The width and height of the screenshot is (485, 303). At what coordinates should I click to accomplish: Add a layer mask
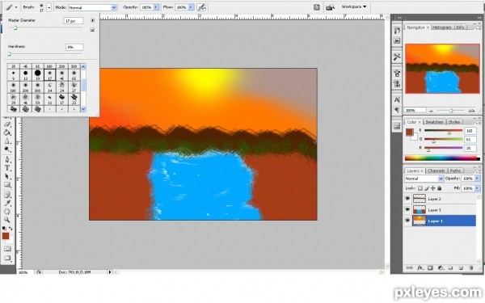point(430,267)
